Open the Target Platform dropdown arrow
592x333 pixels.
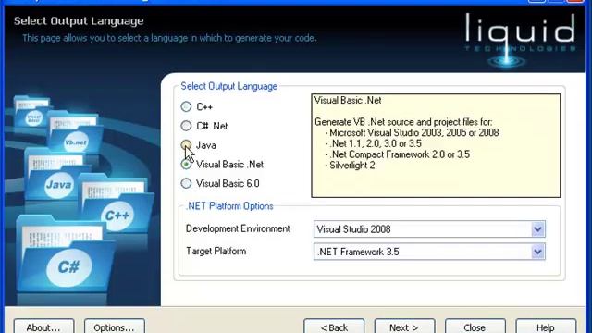click(538, 252)
